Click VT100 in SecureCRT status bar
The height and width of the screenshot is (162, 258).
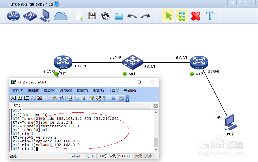(x=124, y=156)
